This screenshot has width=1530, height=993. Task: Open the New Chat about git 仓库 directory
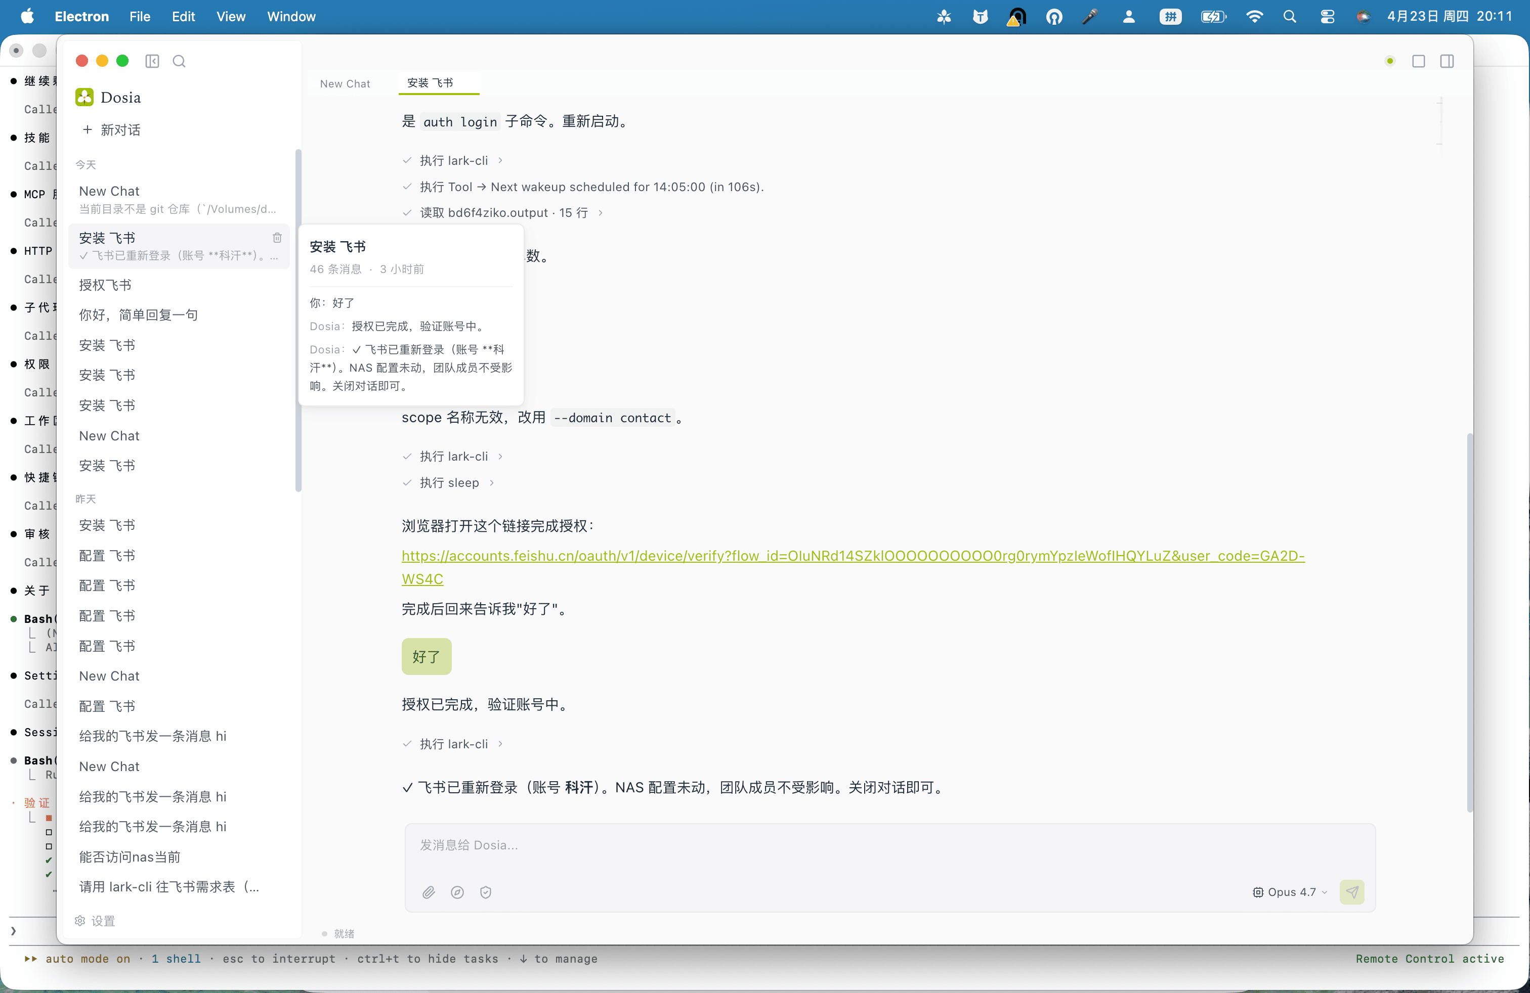pyautogui.click(x=179, y=199)
